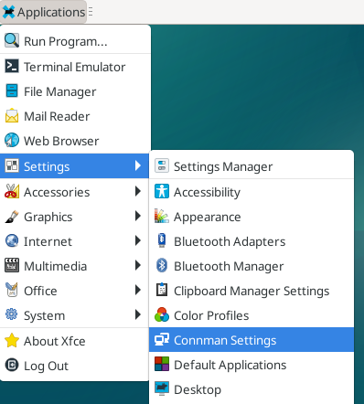Click the Clipboard Manager Settings icon
364x404 pixels.
coord(162,290)
